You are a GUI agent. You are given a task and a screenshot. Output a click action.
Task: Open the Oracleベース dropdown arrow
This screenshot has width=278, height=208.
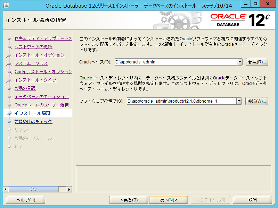coord(239,62)
